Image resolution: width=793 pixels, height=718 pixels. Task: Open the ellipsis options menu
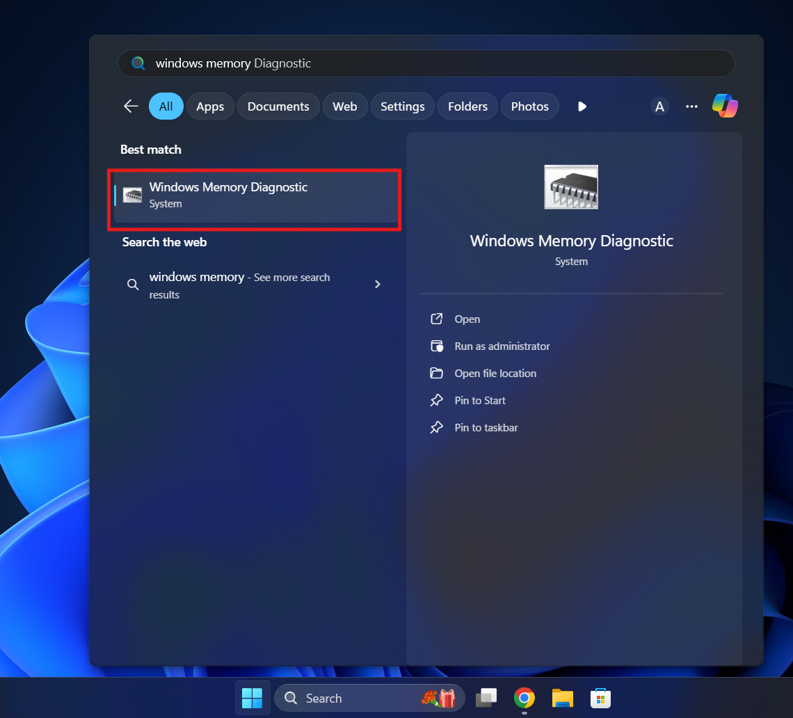pyautogui.click(x=691, y=106)
